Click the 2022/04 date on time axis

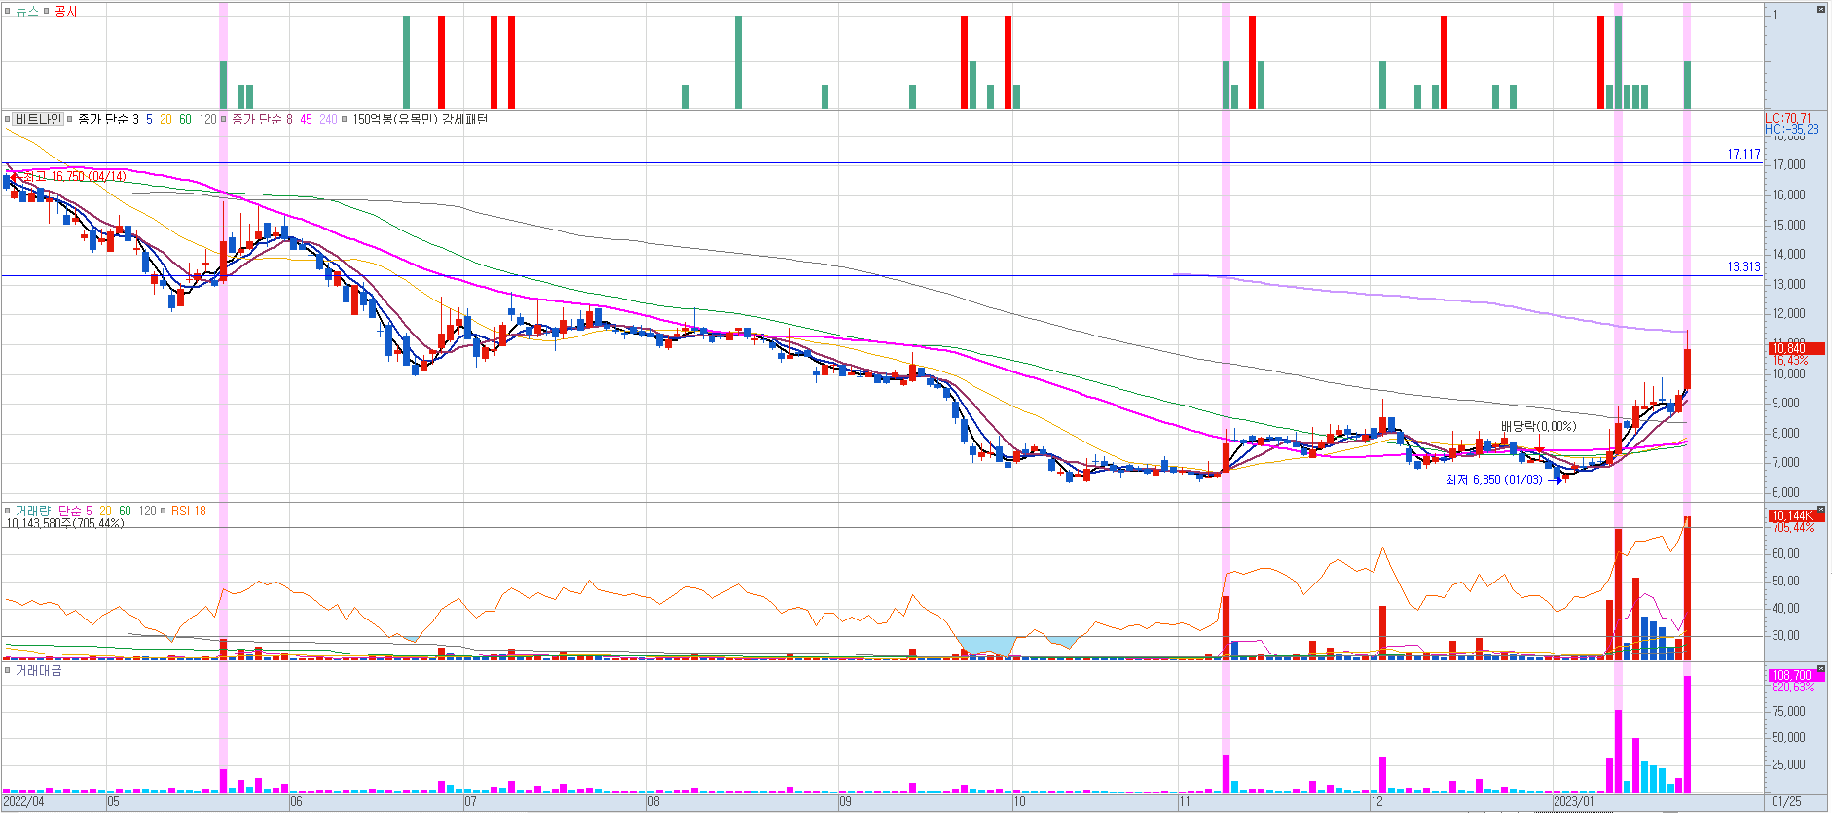(x=23, y=802)
